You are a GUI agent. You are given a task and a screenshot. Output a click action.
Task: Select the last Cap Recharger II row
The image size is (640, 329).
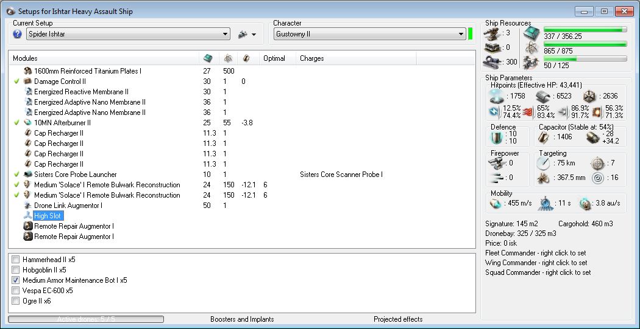(x=59, y=164)
